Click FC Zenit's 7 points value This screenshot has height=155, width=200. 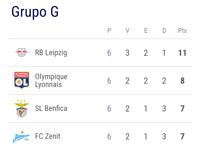coord(182,136)
